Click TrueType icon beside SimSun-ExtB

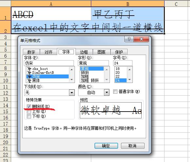tap(29, 73)
